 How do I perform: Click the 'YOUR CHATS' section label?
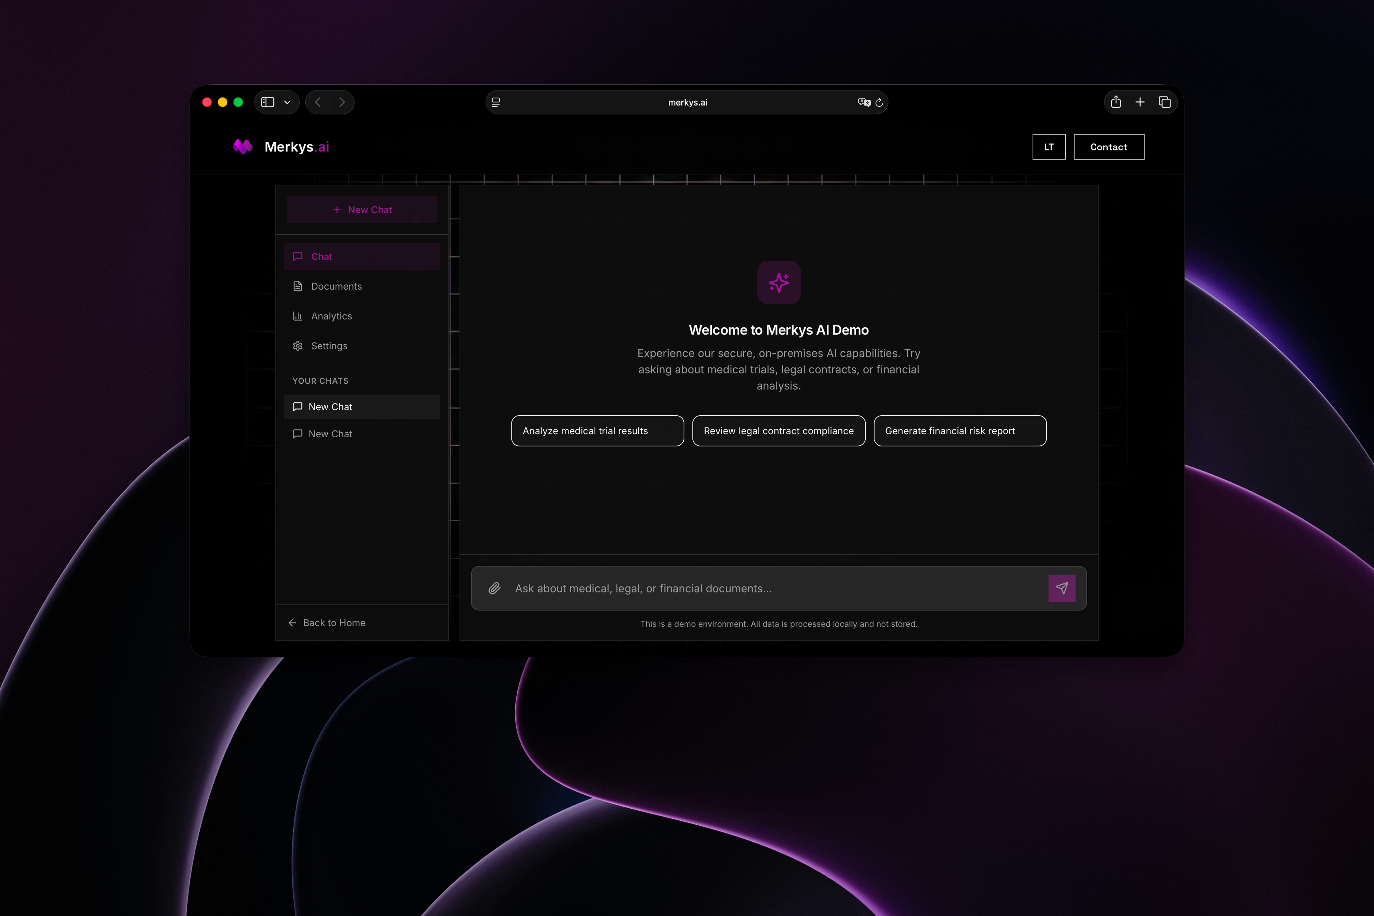pos(320,381)
